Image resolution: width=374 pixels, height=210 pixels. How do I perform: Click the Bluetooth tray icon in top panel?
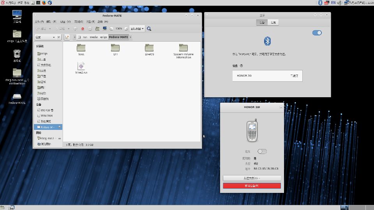(x=320, y=3)
